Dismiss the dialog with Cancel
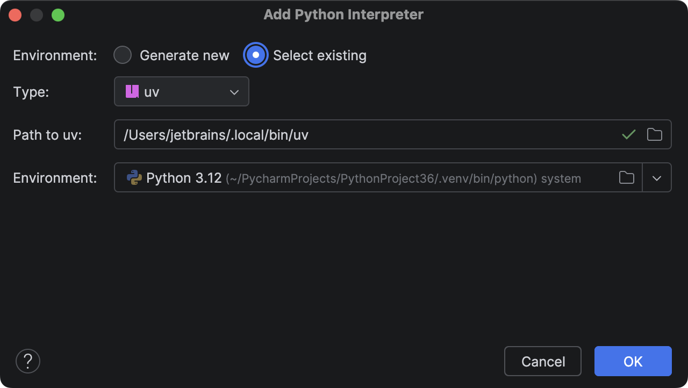 (542, 361)
